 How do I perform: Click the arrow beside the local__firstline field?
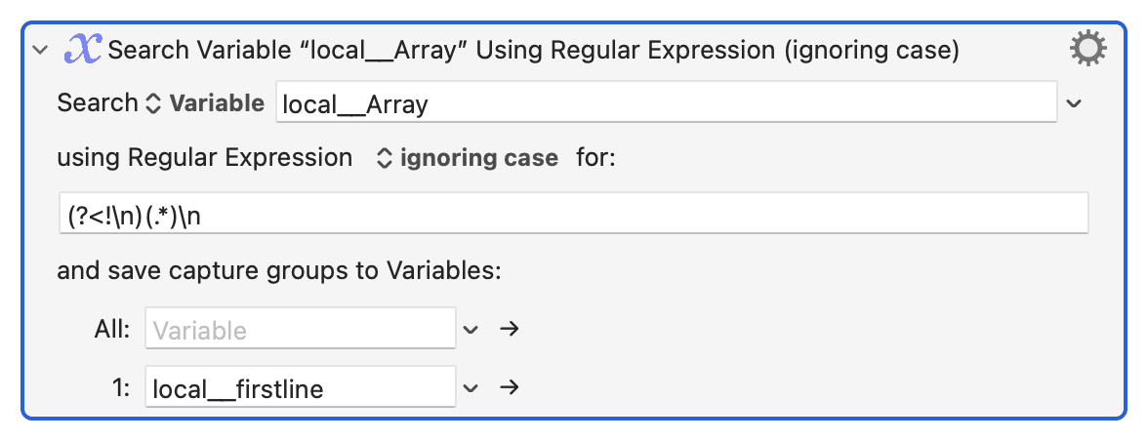point(509,387)
